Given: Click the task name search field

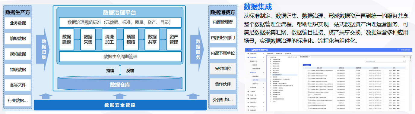Looking at the screenshot, I should tap(385, 61).
